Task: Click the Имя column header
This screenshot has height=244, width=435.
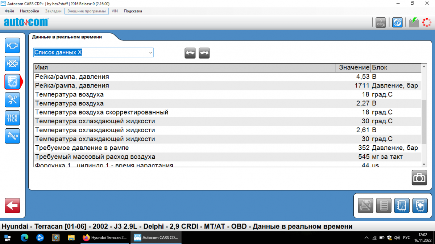Action: click(185, 68)
